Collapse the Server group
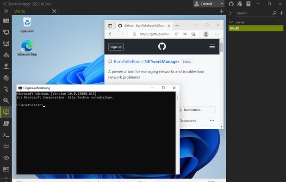 (x=231, y=22)
